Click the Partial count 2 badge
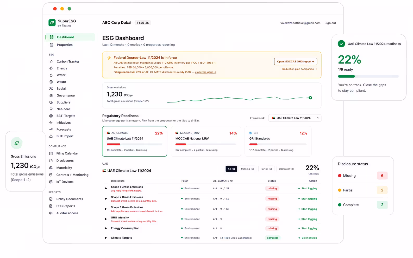The width and height of the screenshot is (413, 258). coord(382,190)
